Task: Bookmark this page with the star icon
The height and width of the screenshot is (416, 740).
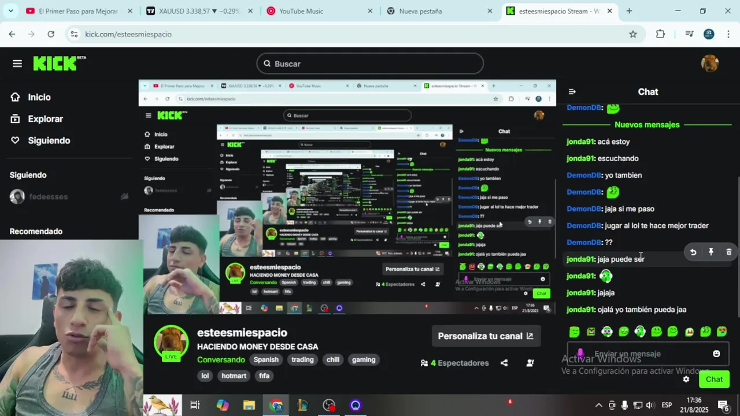Action: point(633,34)
